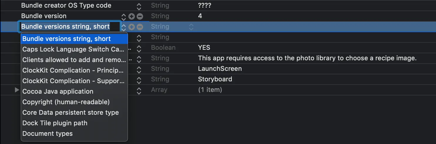Image resolution: width=436 pixels, height=144 pixels.
Task: Add row after Bundle versions string, short
Action: click(x=132, y=27)
